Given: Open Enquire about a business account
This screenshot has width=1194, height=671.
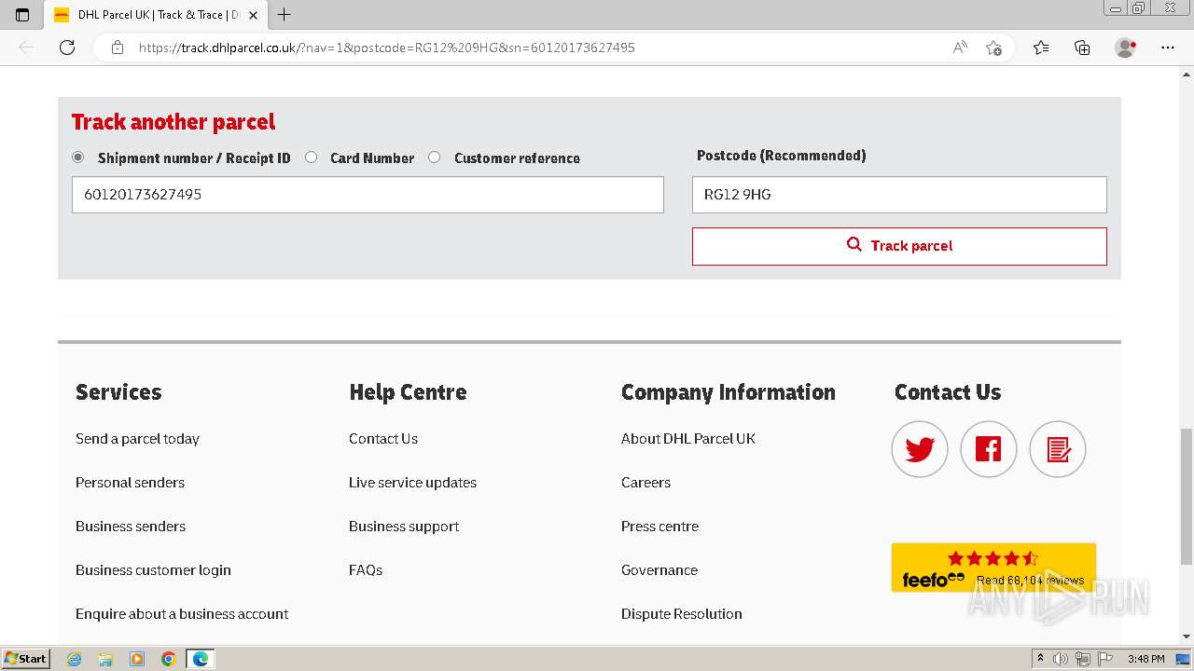Looking at the screenshot, I should point(182,614).
